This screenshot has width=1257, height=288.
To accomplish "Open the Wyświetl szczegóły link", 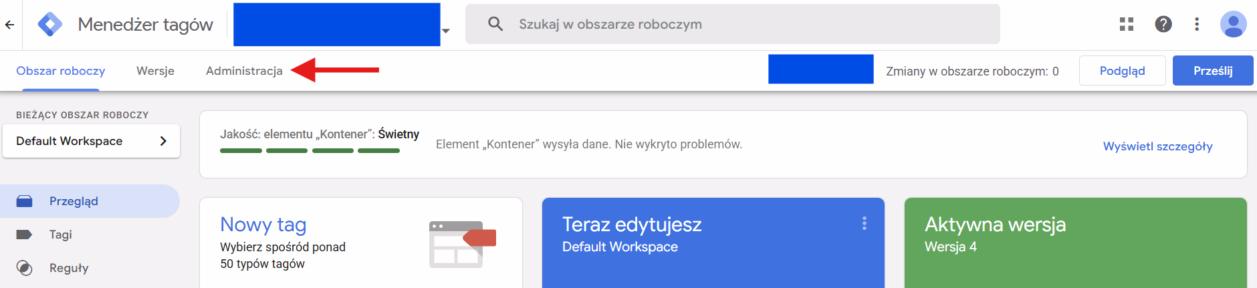I will tap(1157, 146).
